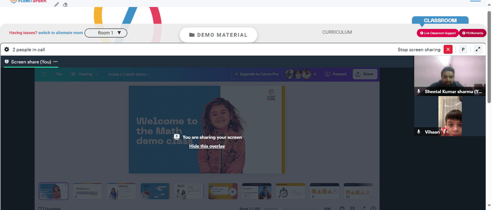Select Vihaan's video tile

450,116
